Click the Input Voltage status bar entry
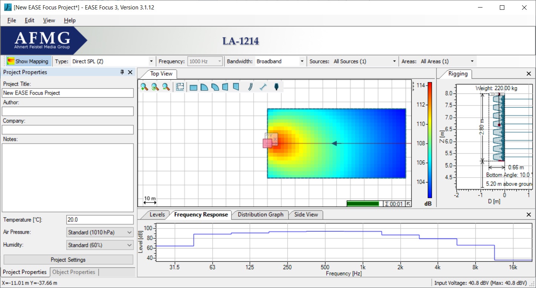Screen dimensions: 536x288 pos(481,283)
